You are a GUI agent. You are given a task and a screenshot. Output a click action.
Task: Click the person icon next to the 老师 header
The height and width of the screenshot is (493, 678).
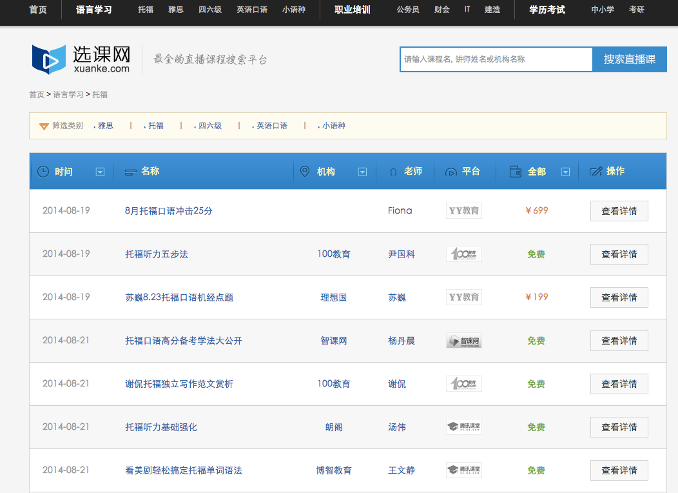point(393,171)
